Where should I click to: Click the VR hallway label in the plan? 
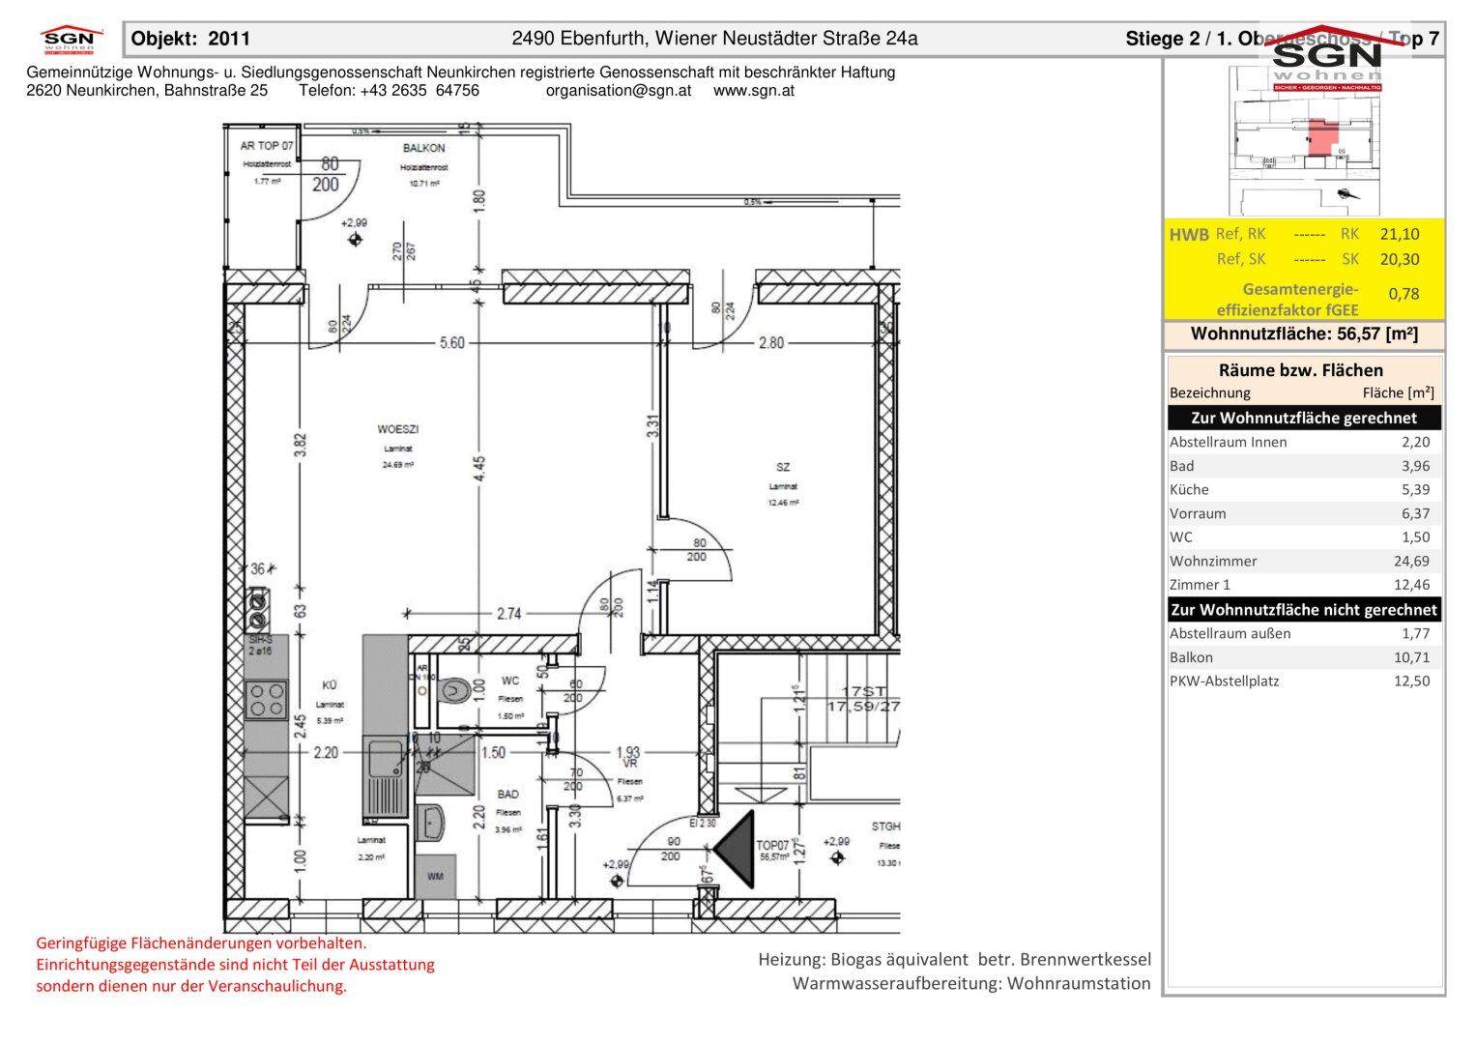click(629, 763)
